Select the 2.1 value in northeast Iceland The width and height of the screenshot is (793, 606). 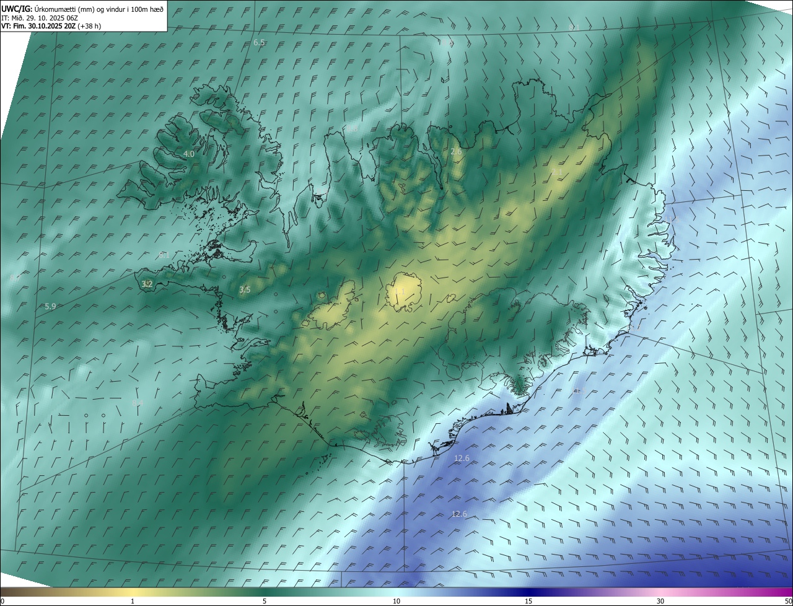pyautogui.click(x=557, y=172)
